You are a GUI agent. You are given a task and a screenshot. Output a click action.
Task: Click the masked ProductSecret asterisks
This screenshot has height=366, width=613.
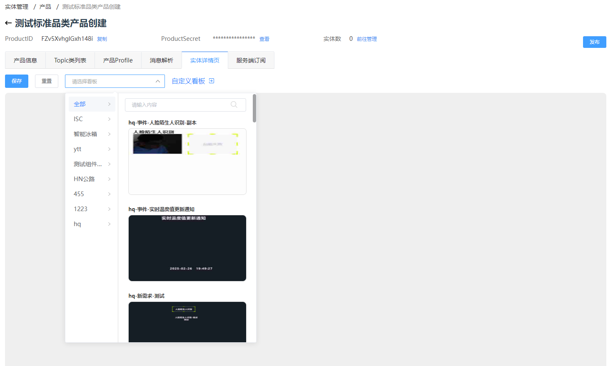(234, 39)
